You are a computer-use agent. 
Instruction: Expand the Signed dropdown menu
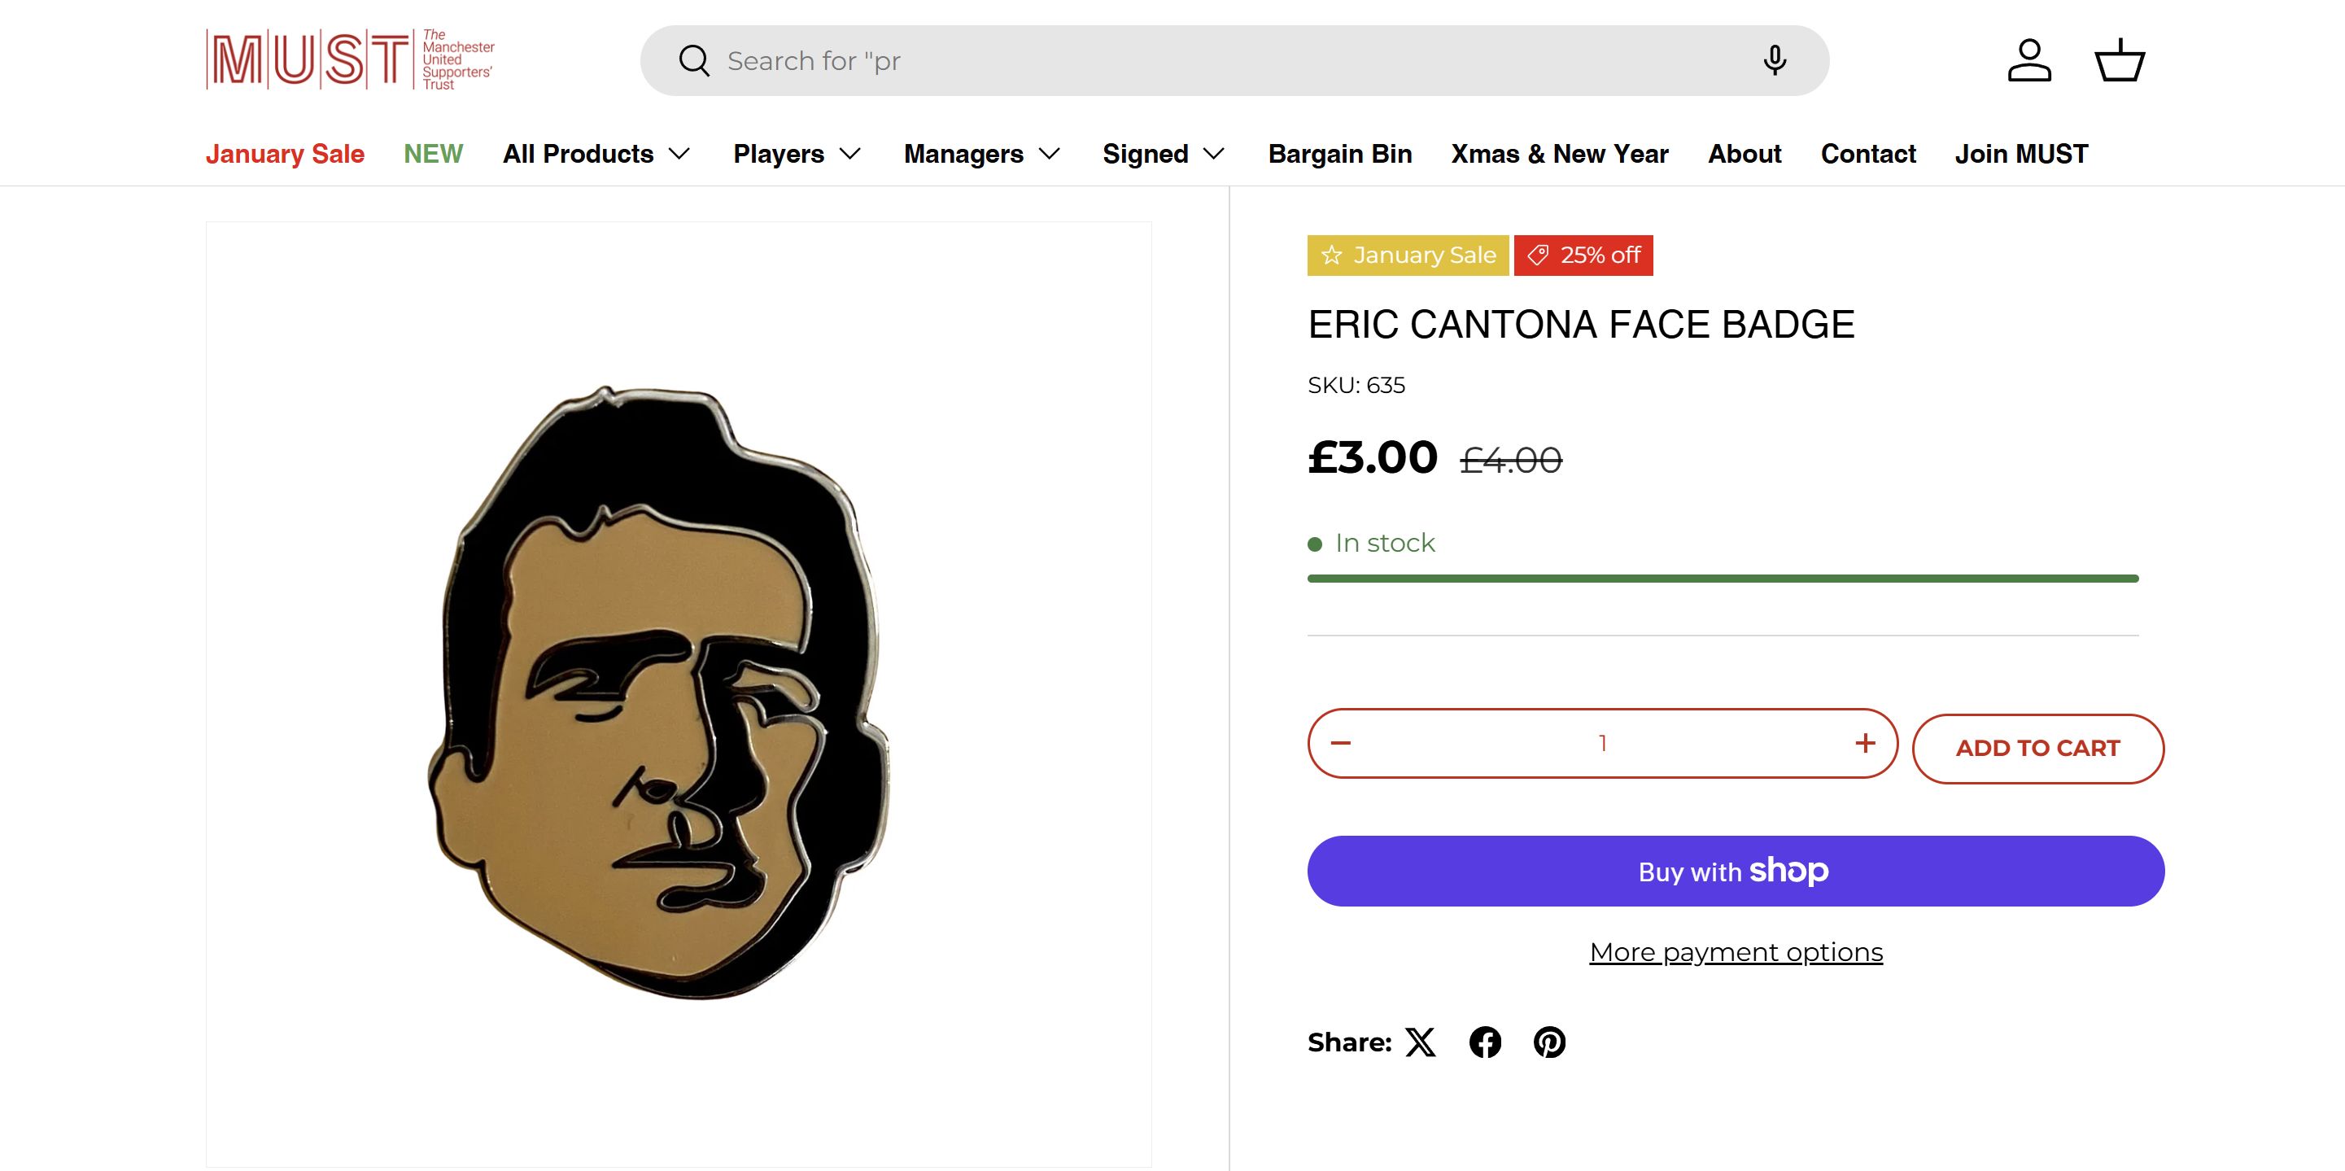(1163, 154)
